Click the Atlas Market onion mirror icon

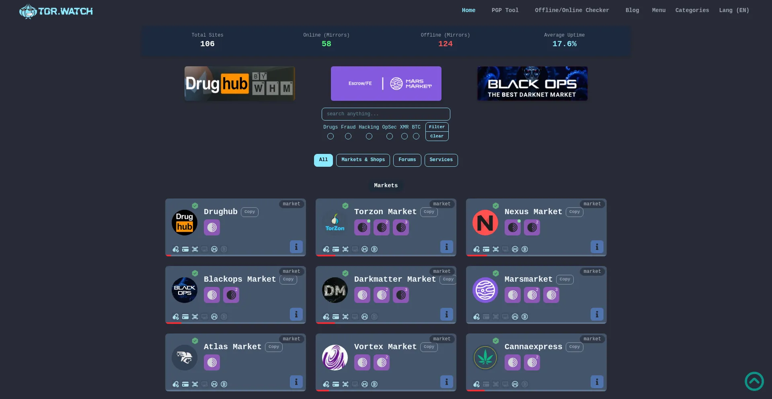[212, 362]
